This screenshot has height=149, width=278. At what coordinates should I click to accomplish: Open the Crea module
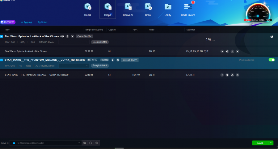148,10
